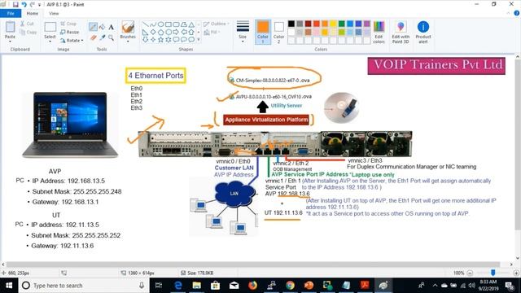Choose the Five-point star shape
The width and height of the screenshot is (521, 293).
tap(160, 40)
